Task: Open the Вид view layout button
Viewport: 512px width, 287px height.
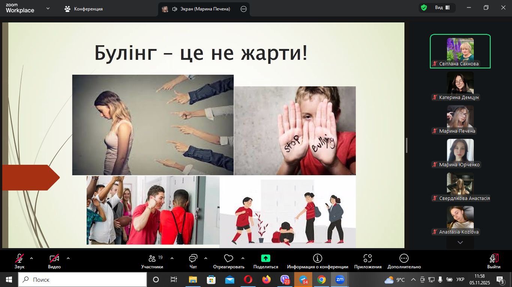Action: 442,8
